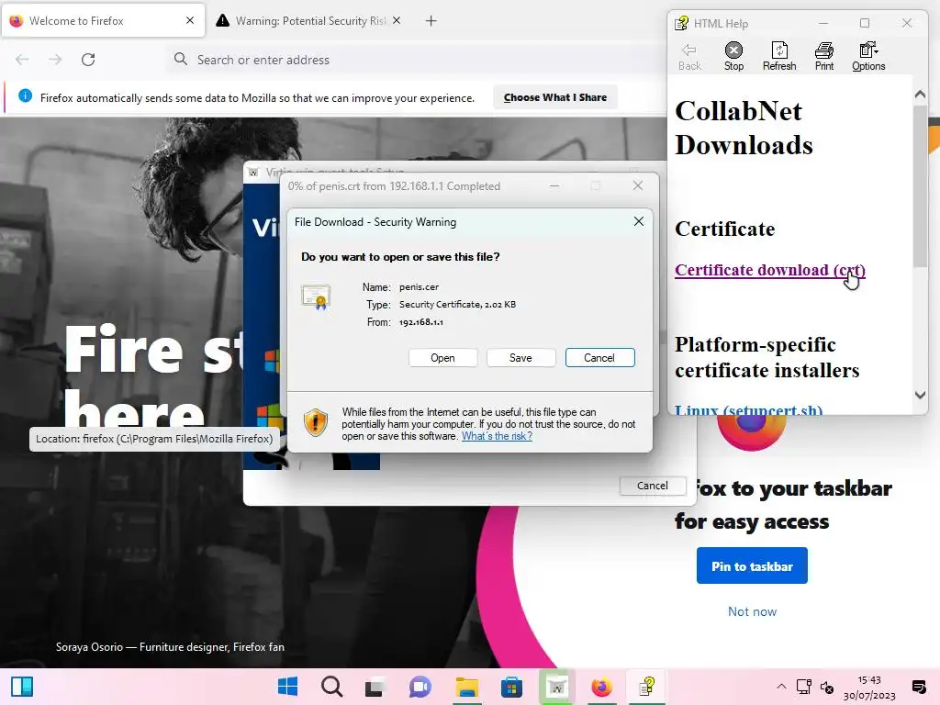The image size is (940, 705).
Task: Click the scroll-up arrow in HTML Help
Action: (920, 95)
